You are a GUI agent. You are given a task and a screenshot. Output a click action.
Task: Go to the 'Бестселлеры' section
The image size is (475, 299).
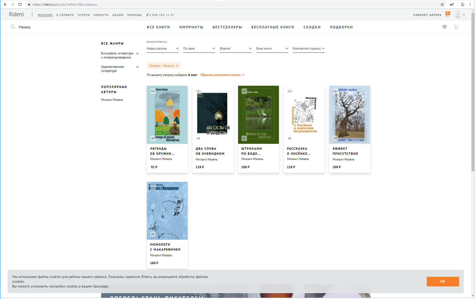point(227,27)
